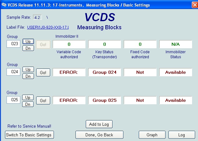The image size is (198, 141).
Task: Click the Up button beside group 025
Action: click(x=28, y=97)
